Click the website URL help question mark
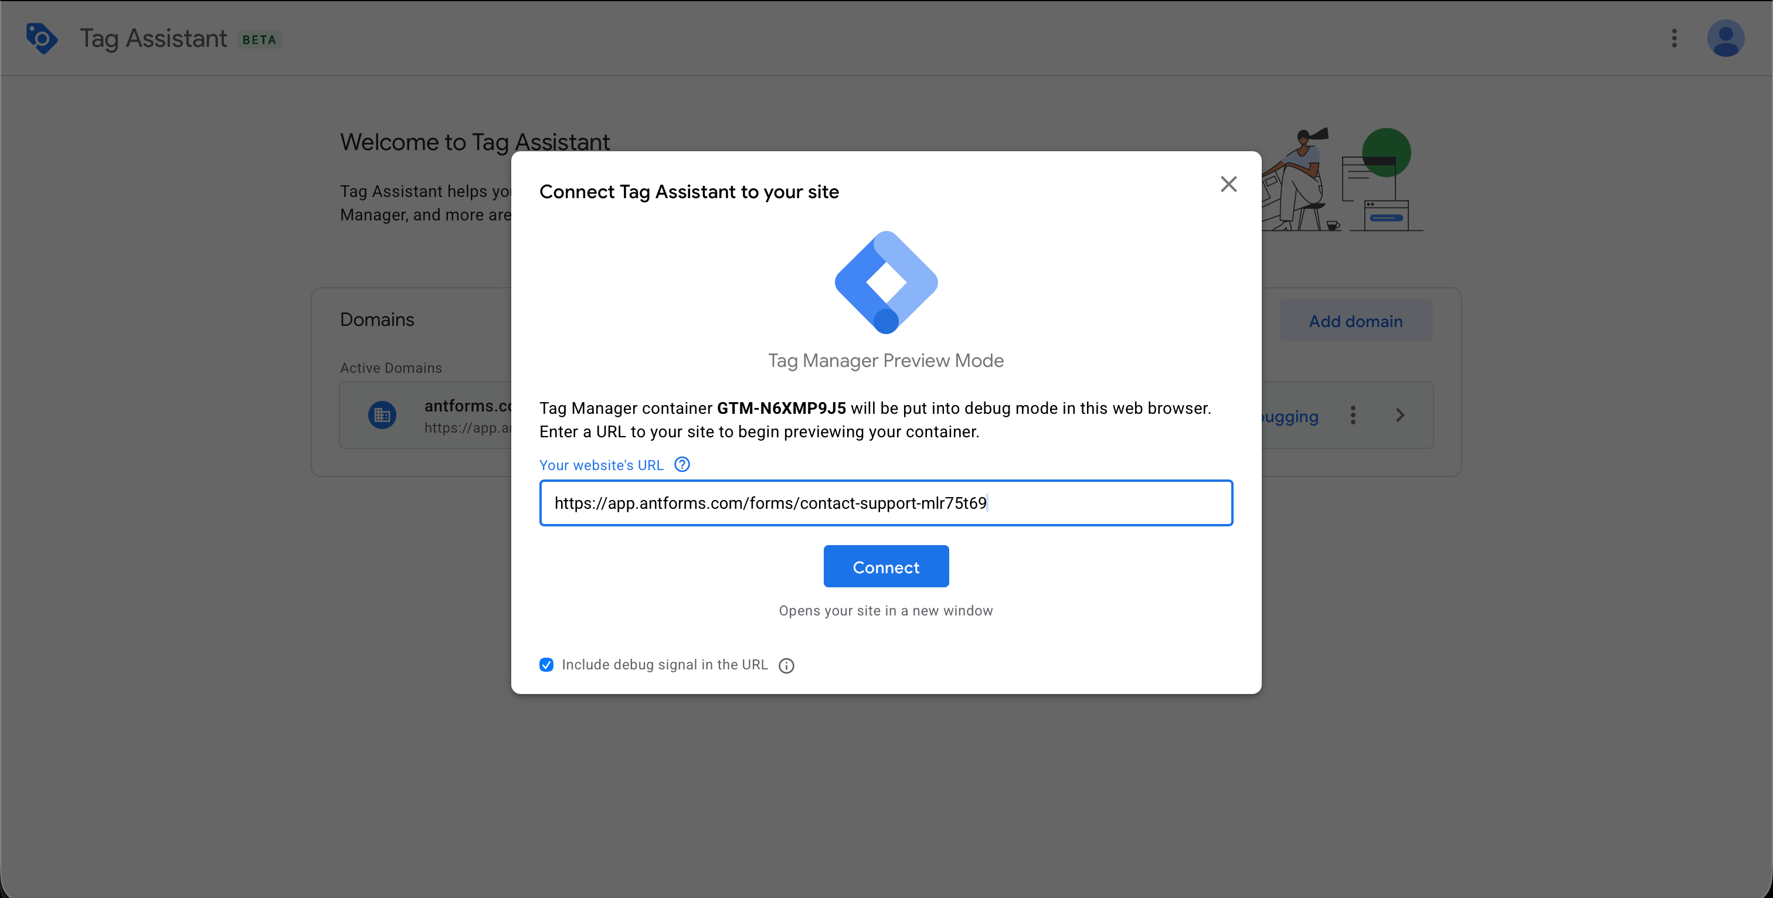This screenshot has width=1773, height=898. (x=681, y=464)
